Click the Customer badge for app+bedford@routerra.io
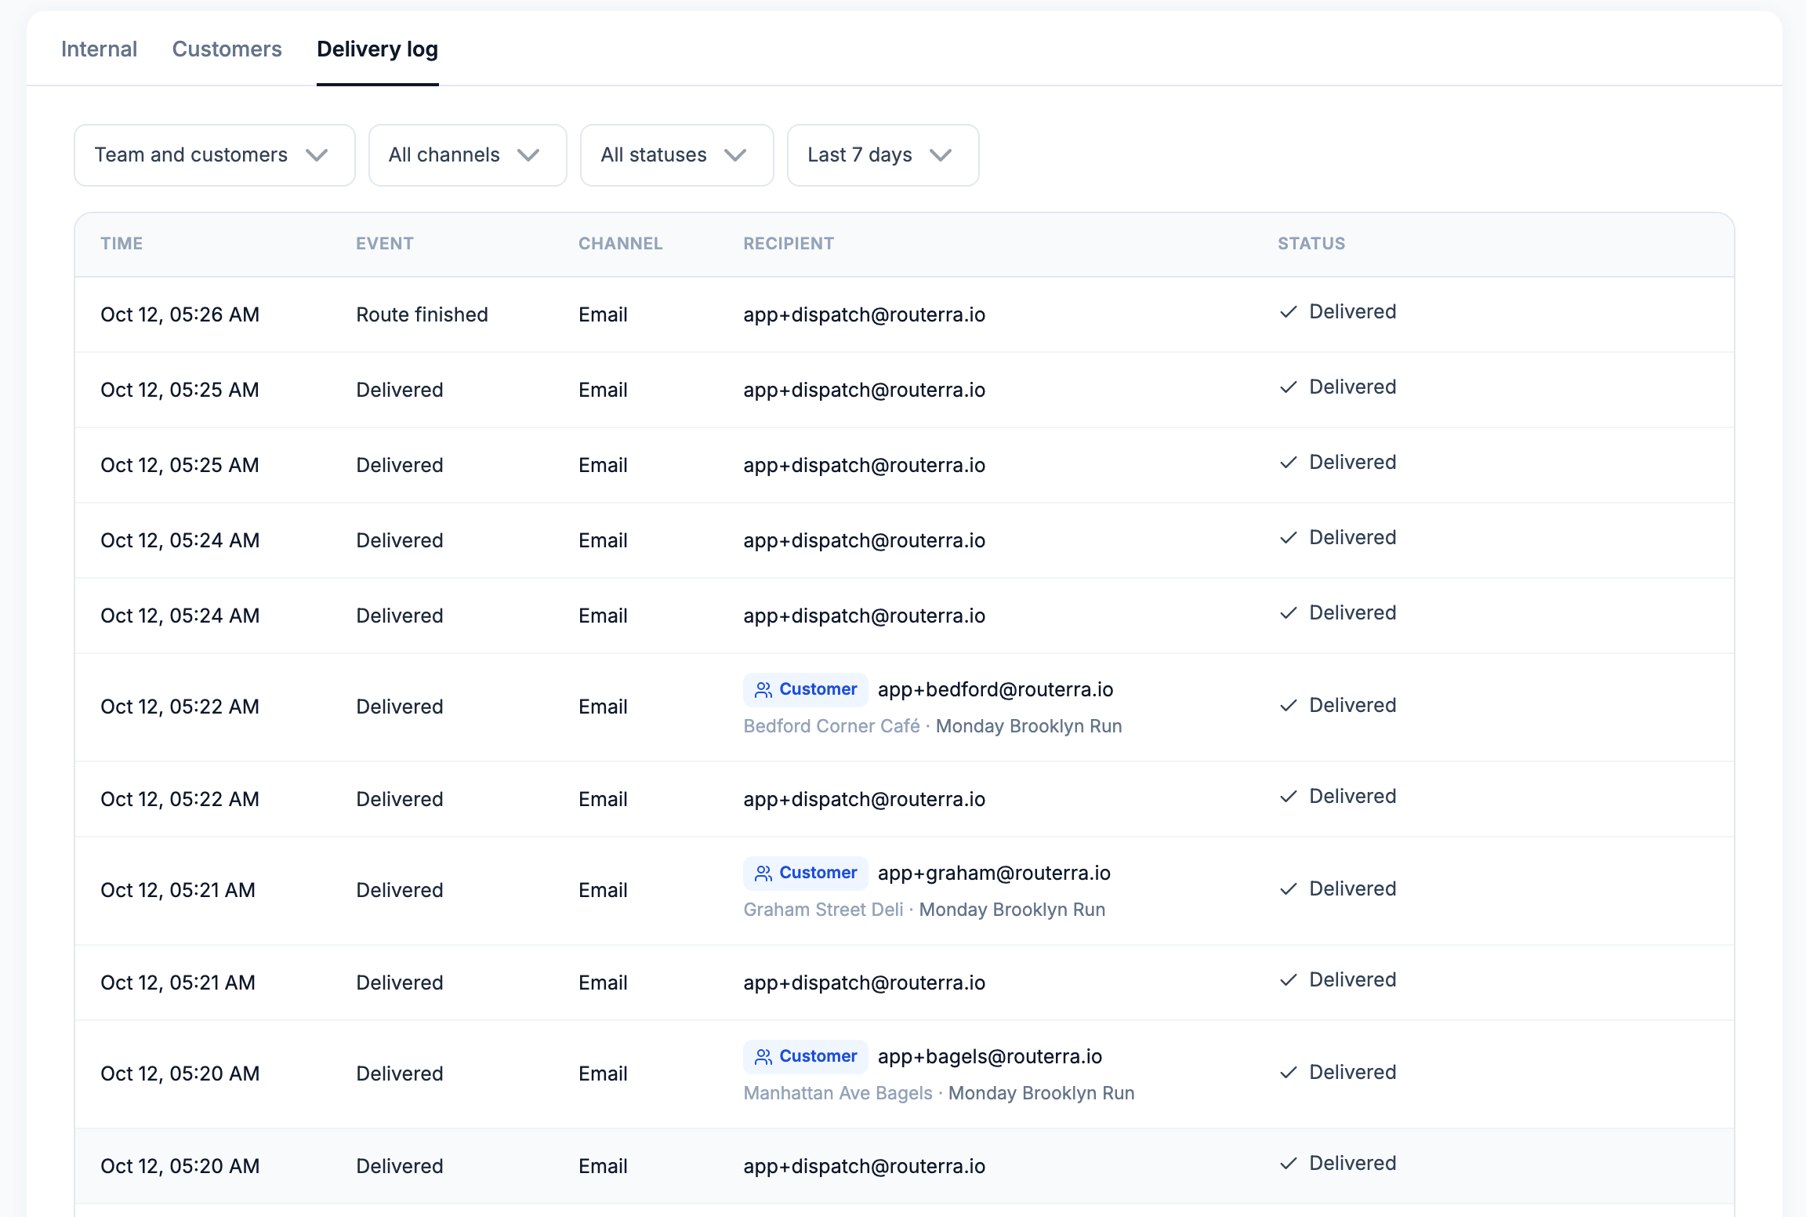 [805, 689]
